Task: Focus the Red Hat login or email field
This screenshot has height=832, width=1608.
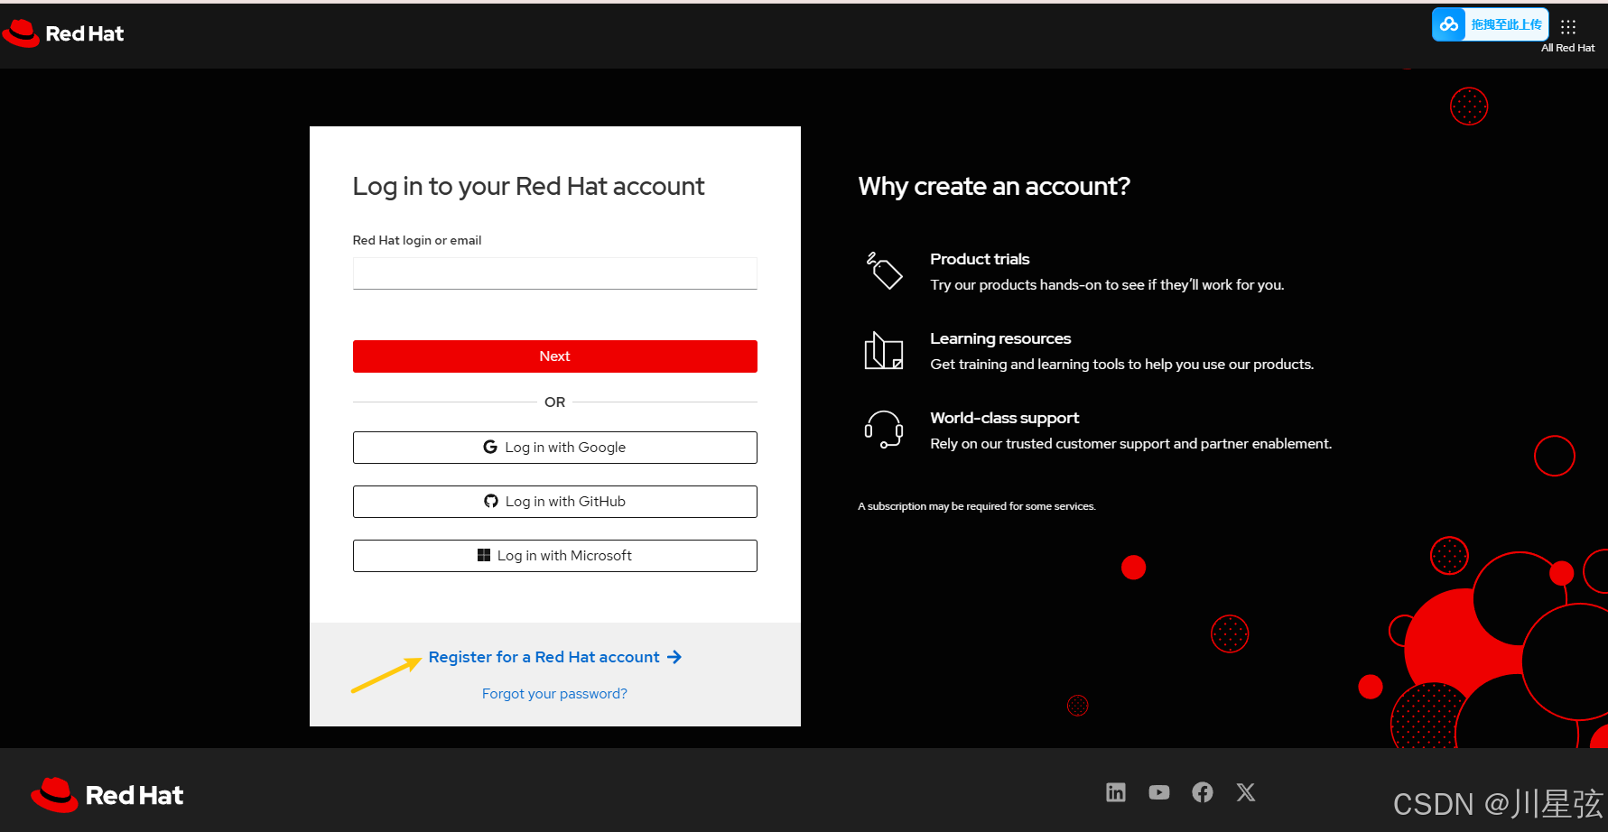Action: coord(554,273)
